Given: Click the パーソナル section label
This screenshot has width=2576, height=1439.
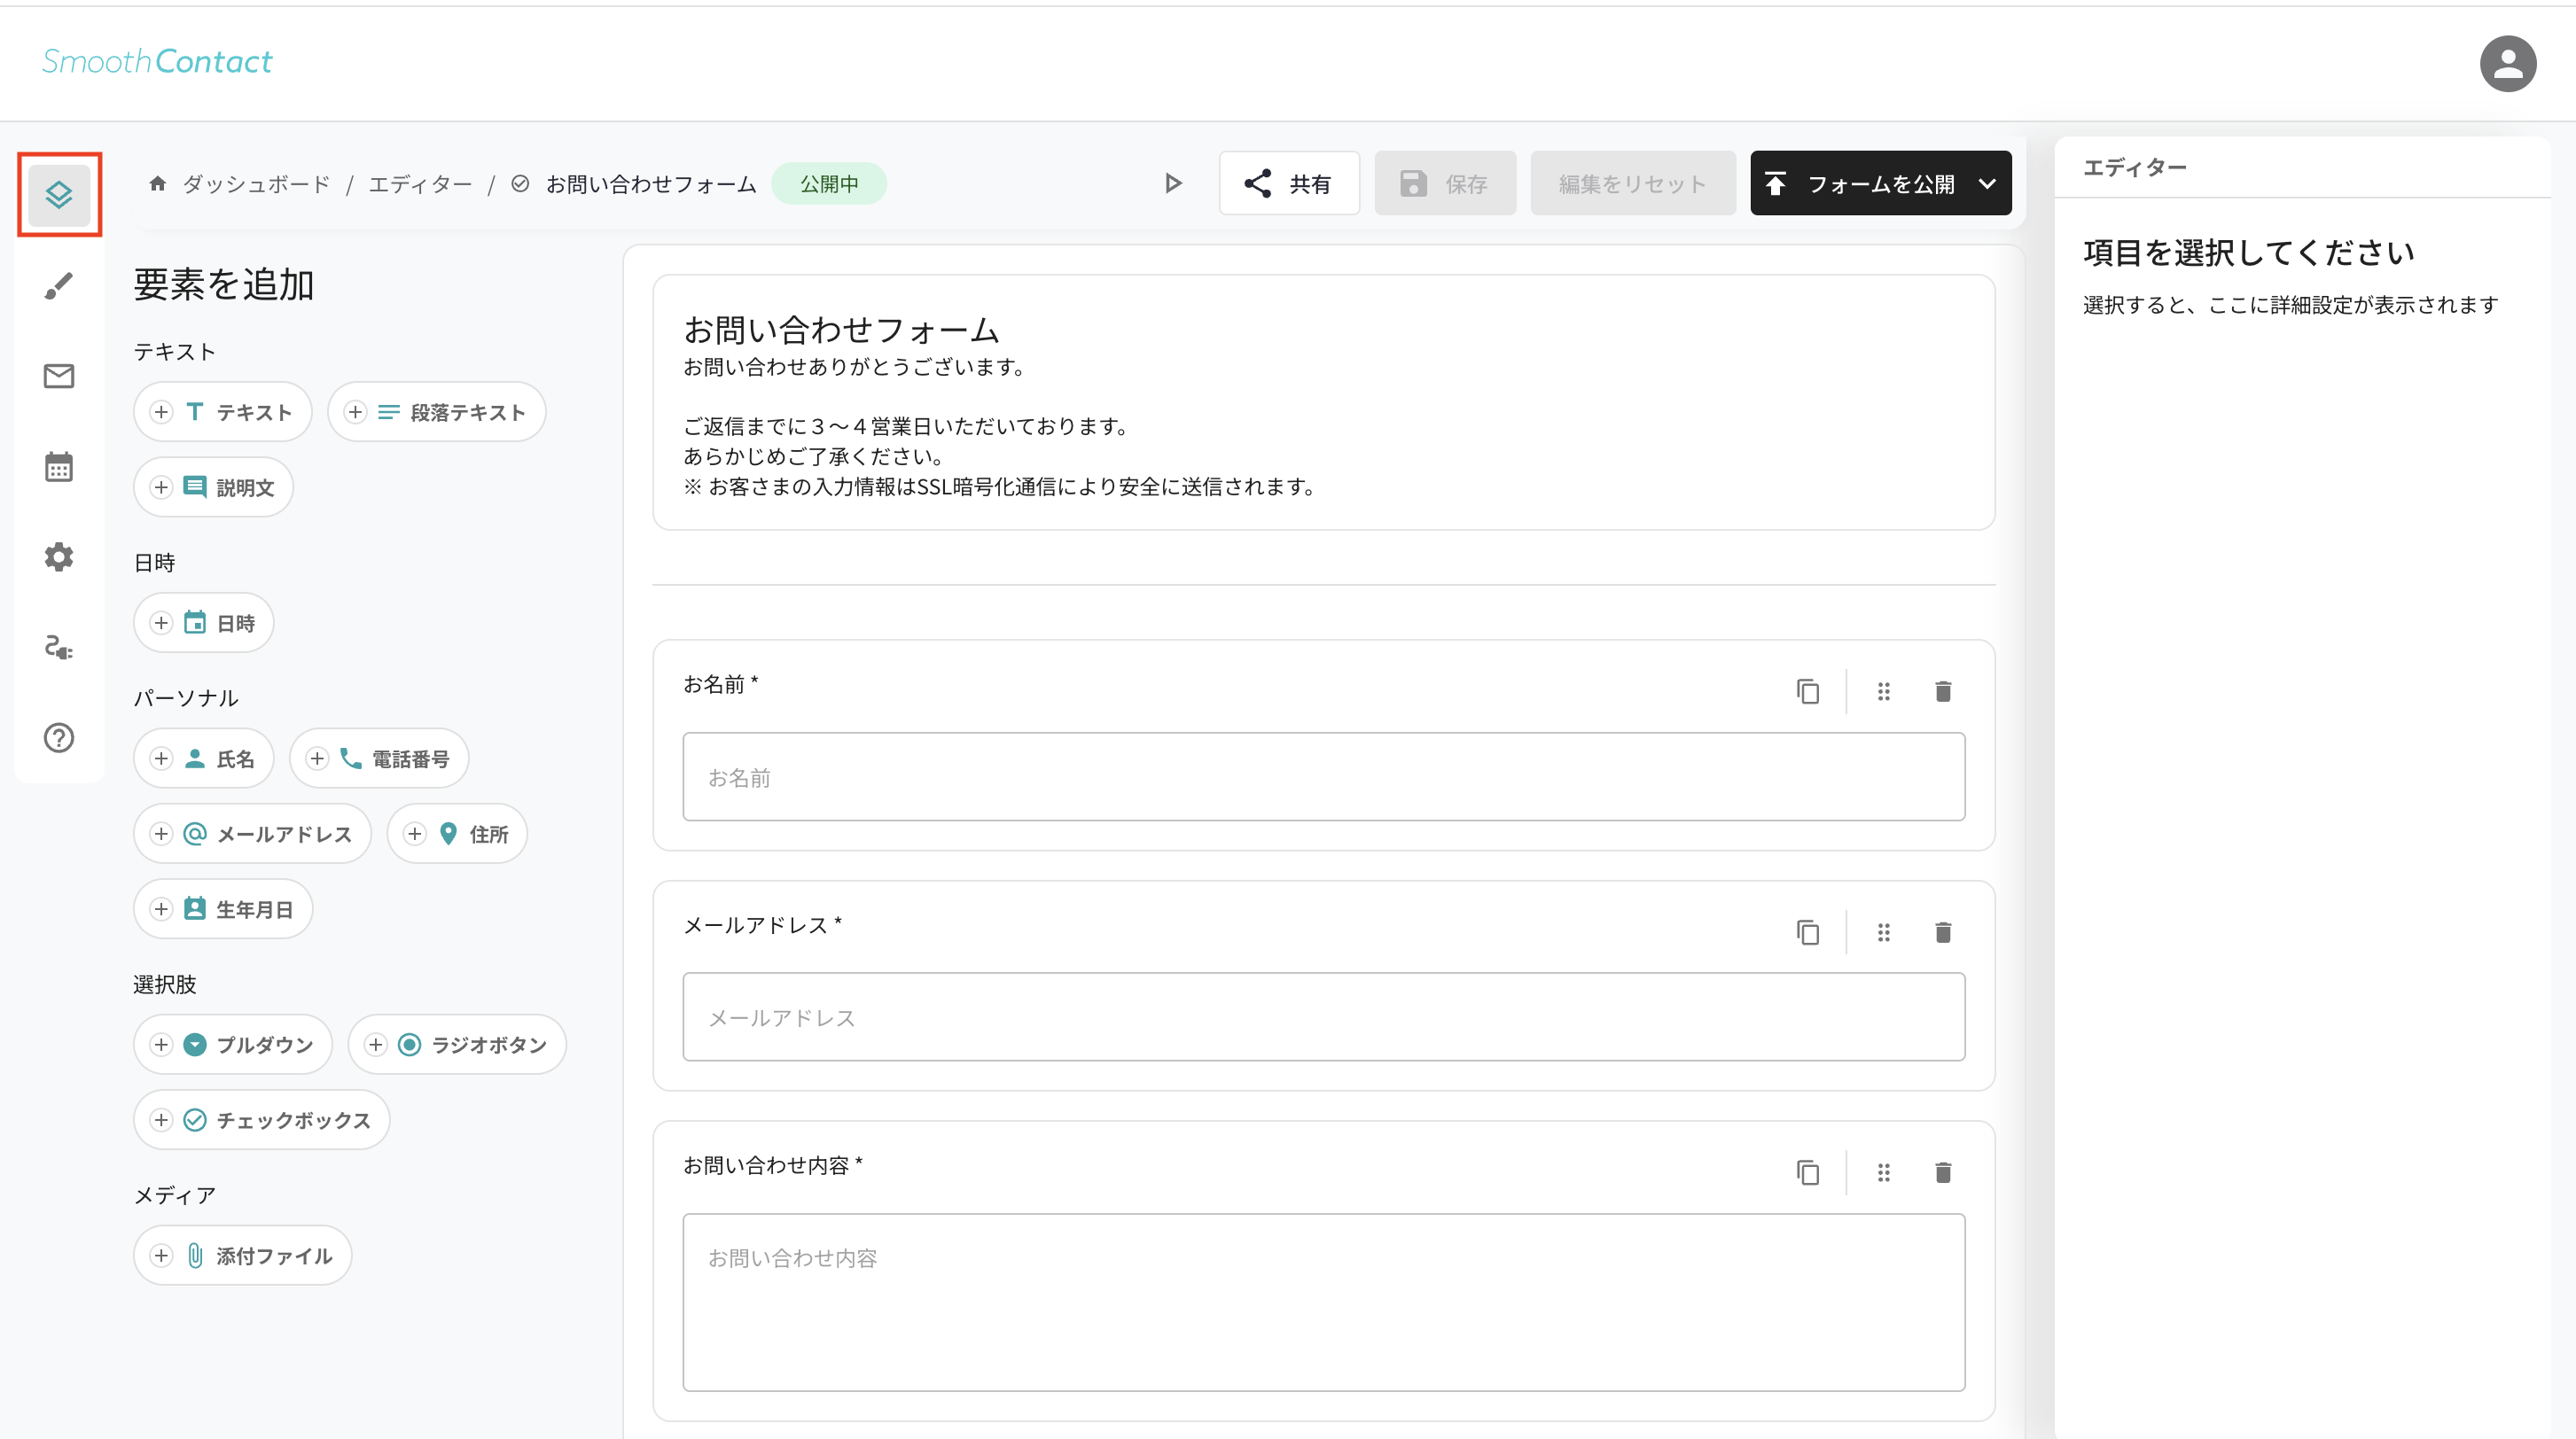Looking at the screenshot, I should (186, 697).
